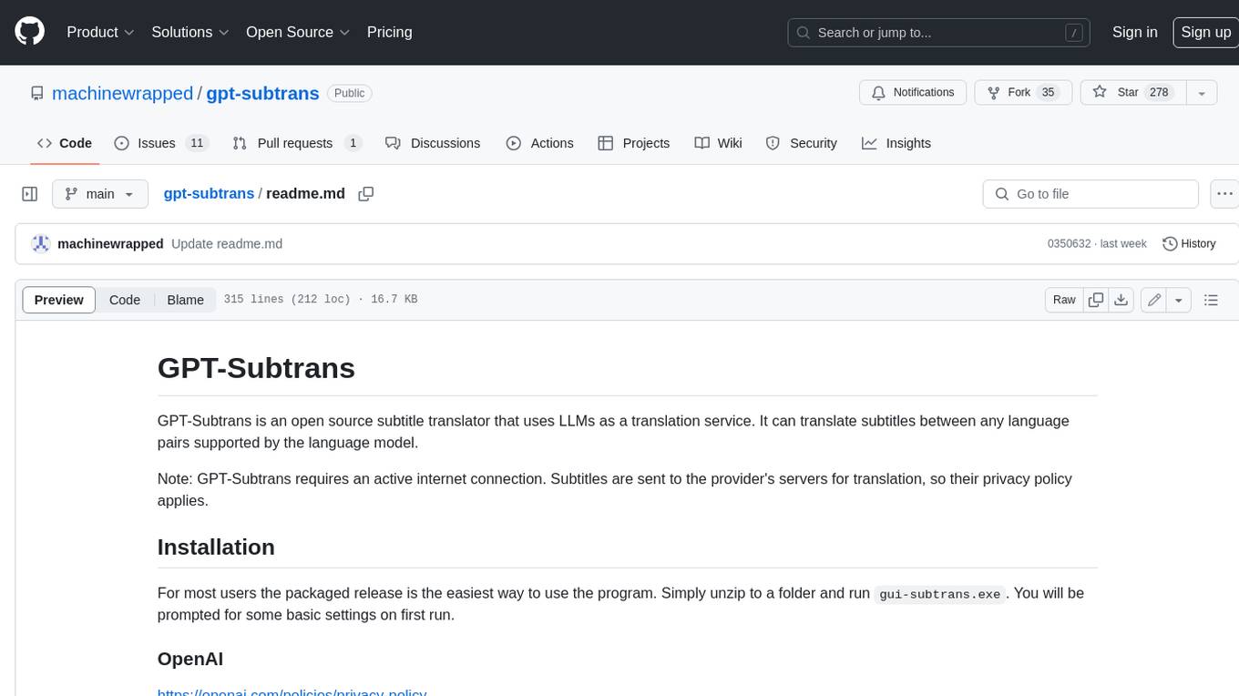Open the Pull requests tab
Viewport: 1239px width, 696px height.
click(297, 143)
